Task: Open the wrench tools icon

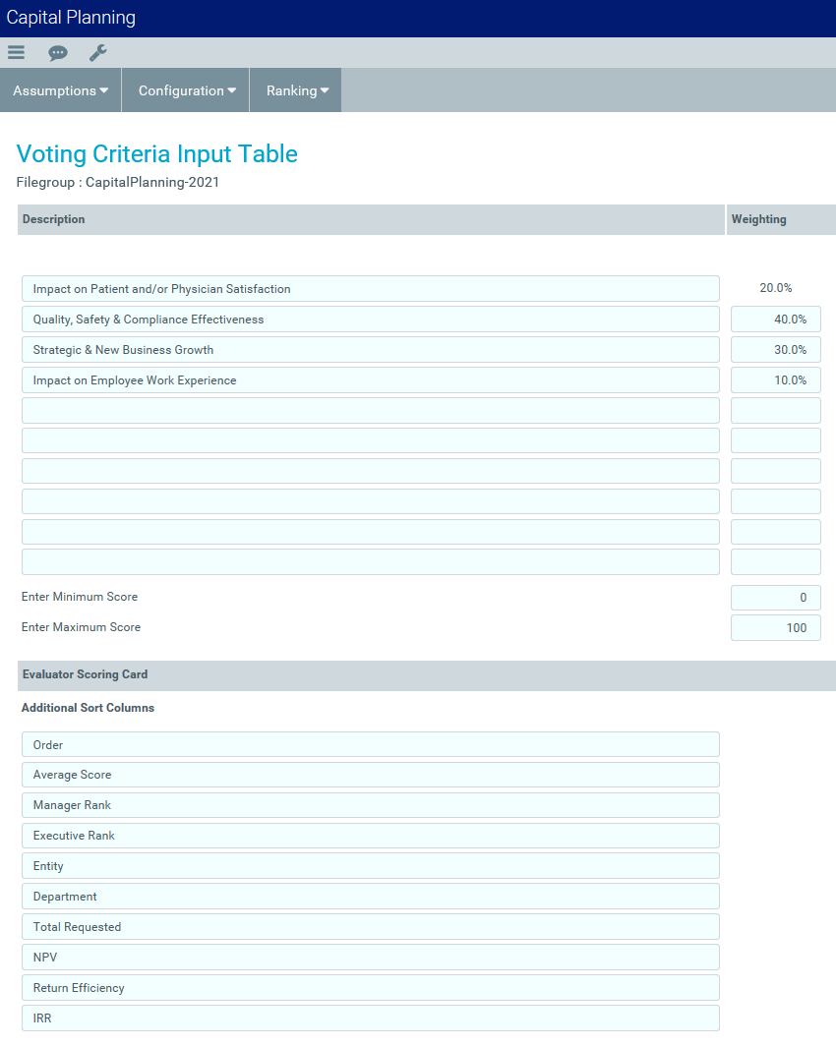Action: 98,53
